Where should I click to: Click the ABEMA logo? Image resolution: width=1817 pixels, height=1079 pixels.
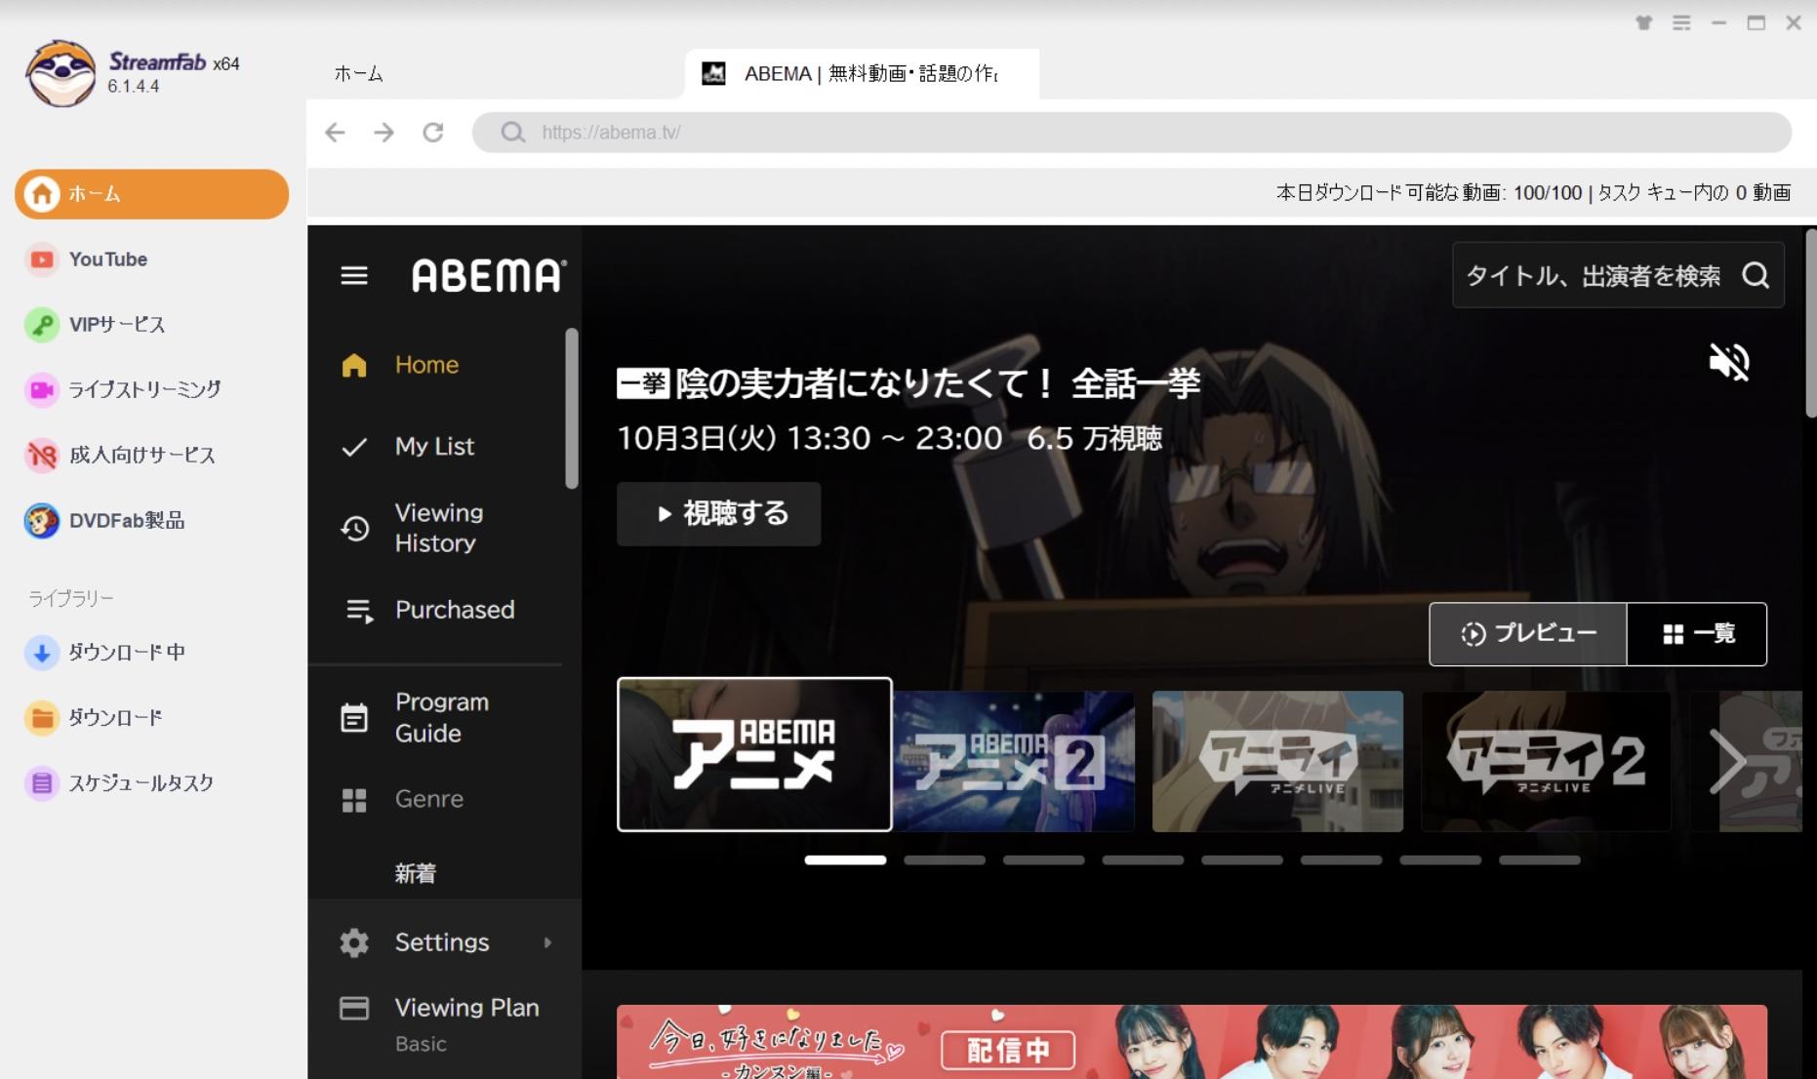click(488, 276)
